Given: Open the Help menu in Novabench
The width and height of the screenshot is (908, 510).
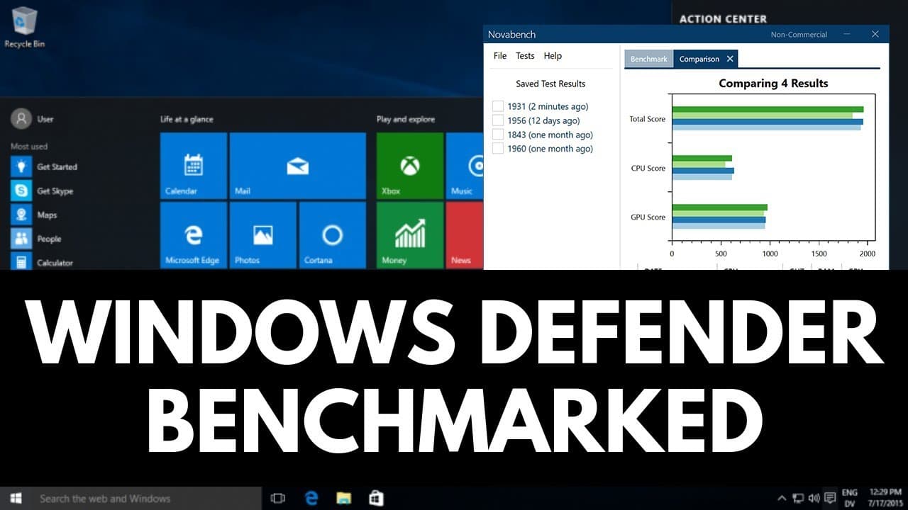Looking at the screenshot, I should [553, 56].
